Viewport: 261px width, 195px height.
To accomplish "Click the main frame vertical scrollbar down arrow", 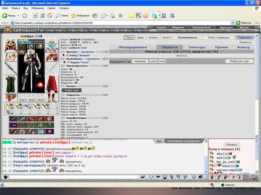I will coord(257,136).
